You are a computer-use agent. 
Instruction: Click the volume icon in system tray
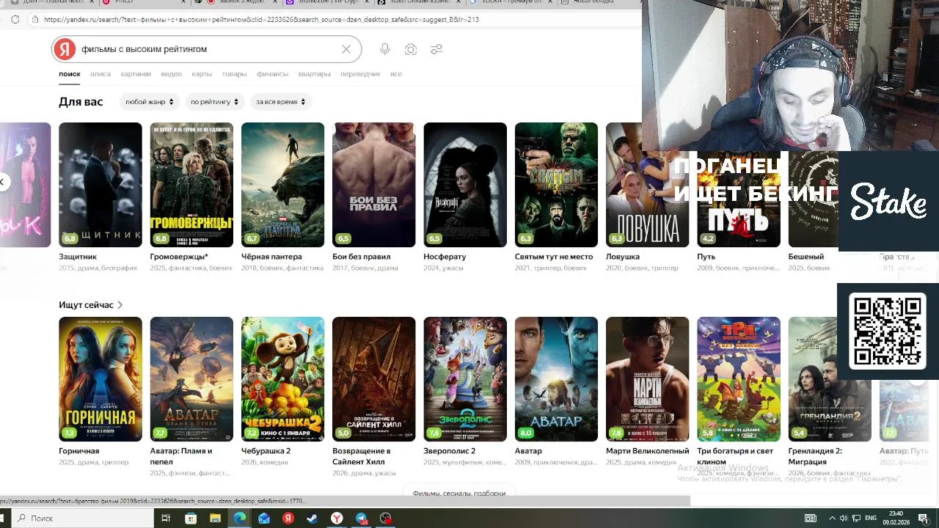[844, 518]
